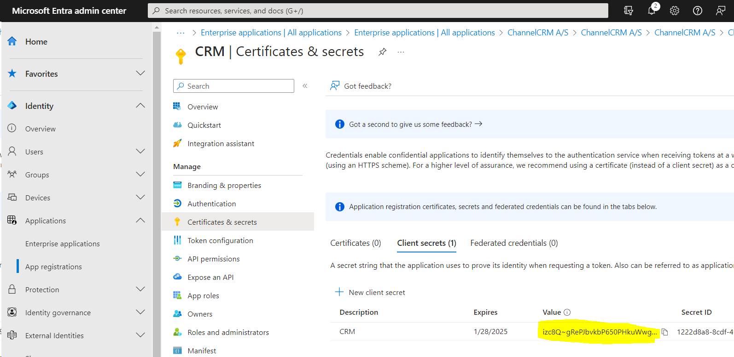
Task: Click the Identity governance icon
Action: [12, 312]
